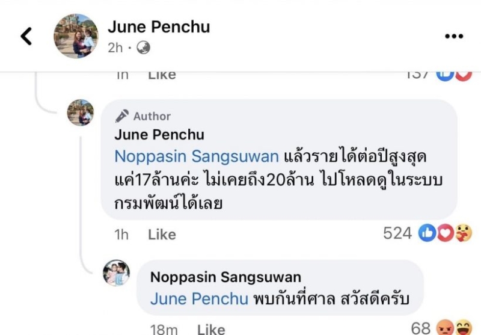Tap Noppasin Sangsuwan's reply avatar
Screen dimensions: 481x335
pos(117,274)
